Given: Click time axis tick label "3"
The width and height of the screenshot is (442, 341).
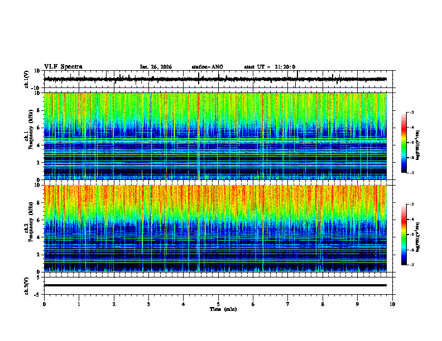Looking at the screenshot, I should click(148, 304).
